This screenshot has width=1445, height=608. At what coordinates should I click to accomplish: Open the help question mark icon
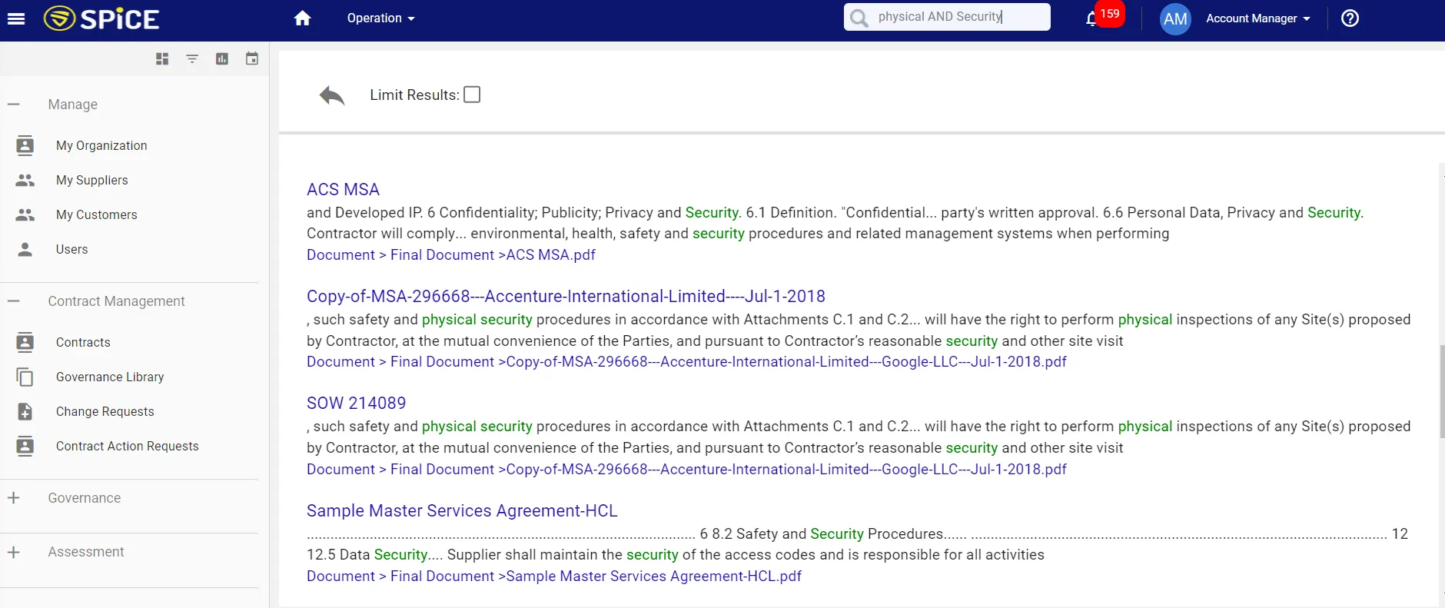point(1350,18)
